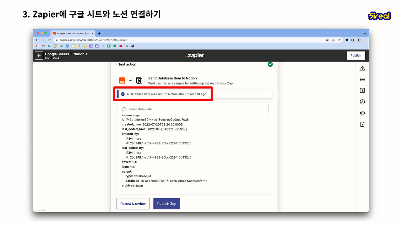
Task: Close the Google Sheets → Notion tab
Action: [x=92, y=33]
